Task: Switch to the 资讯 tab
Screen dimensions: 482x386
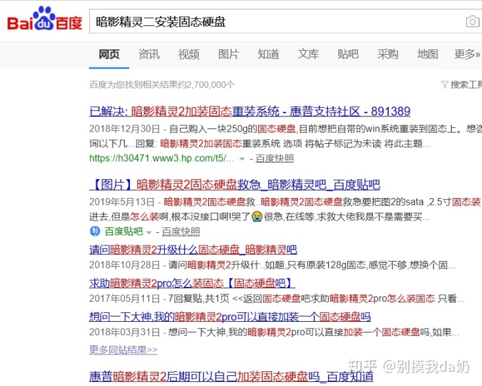Action: click(x=149, y=54)
